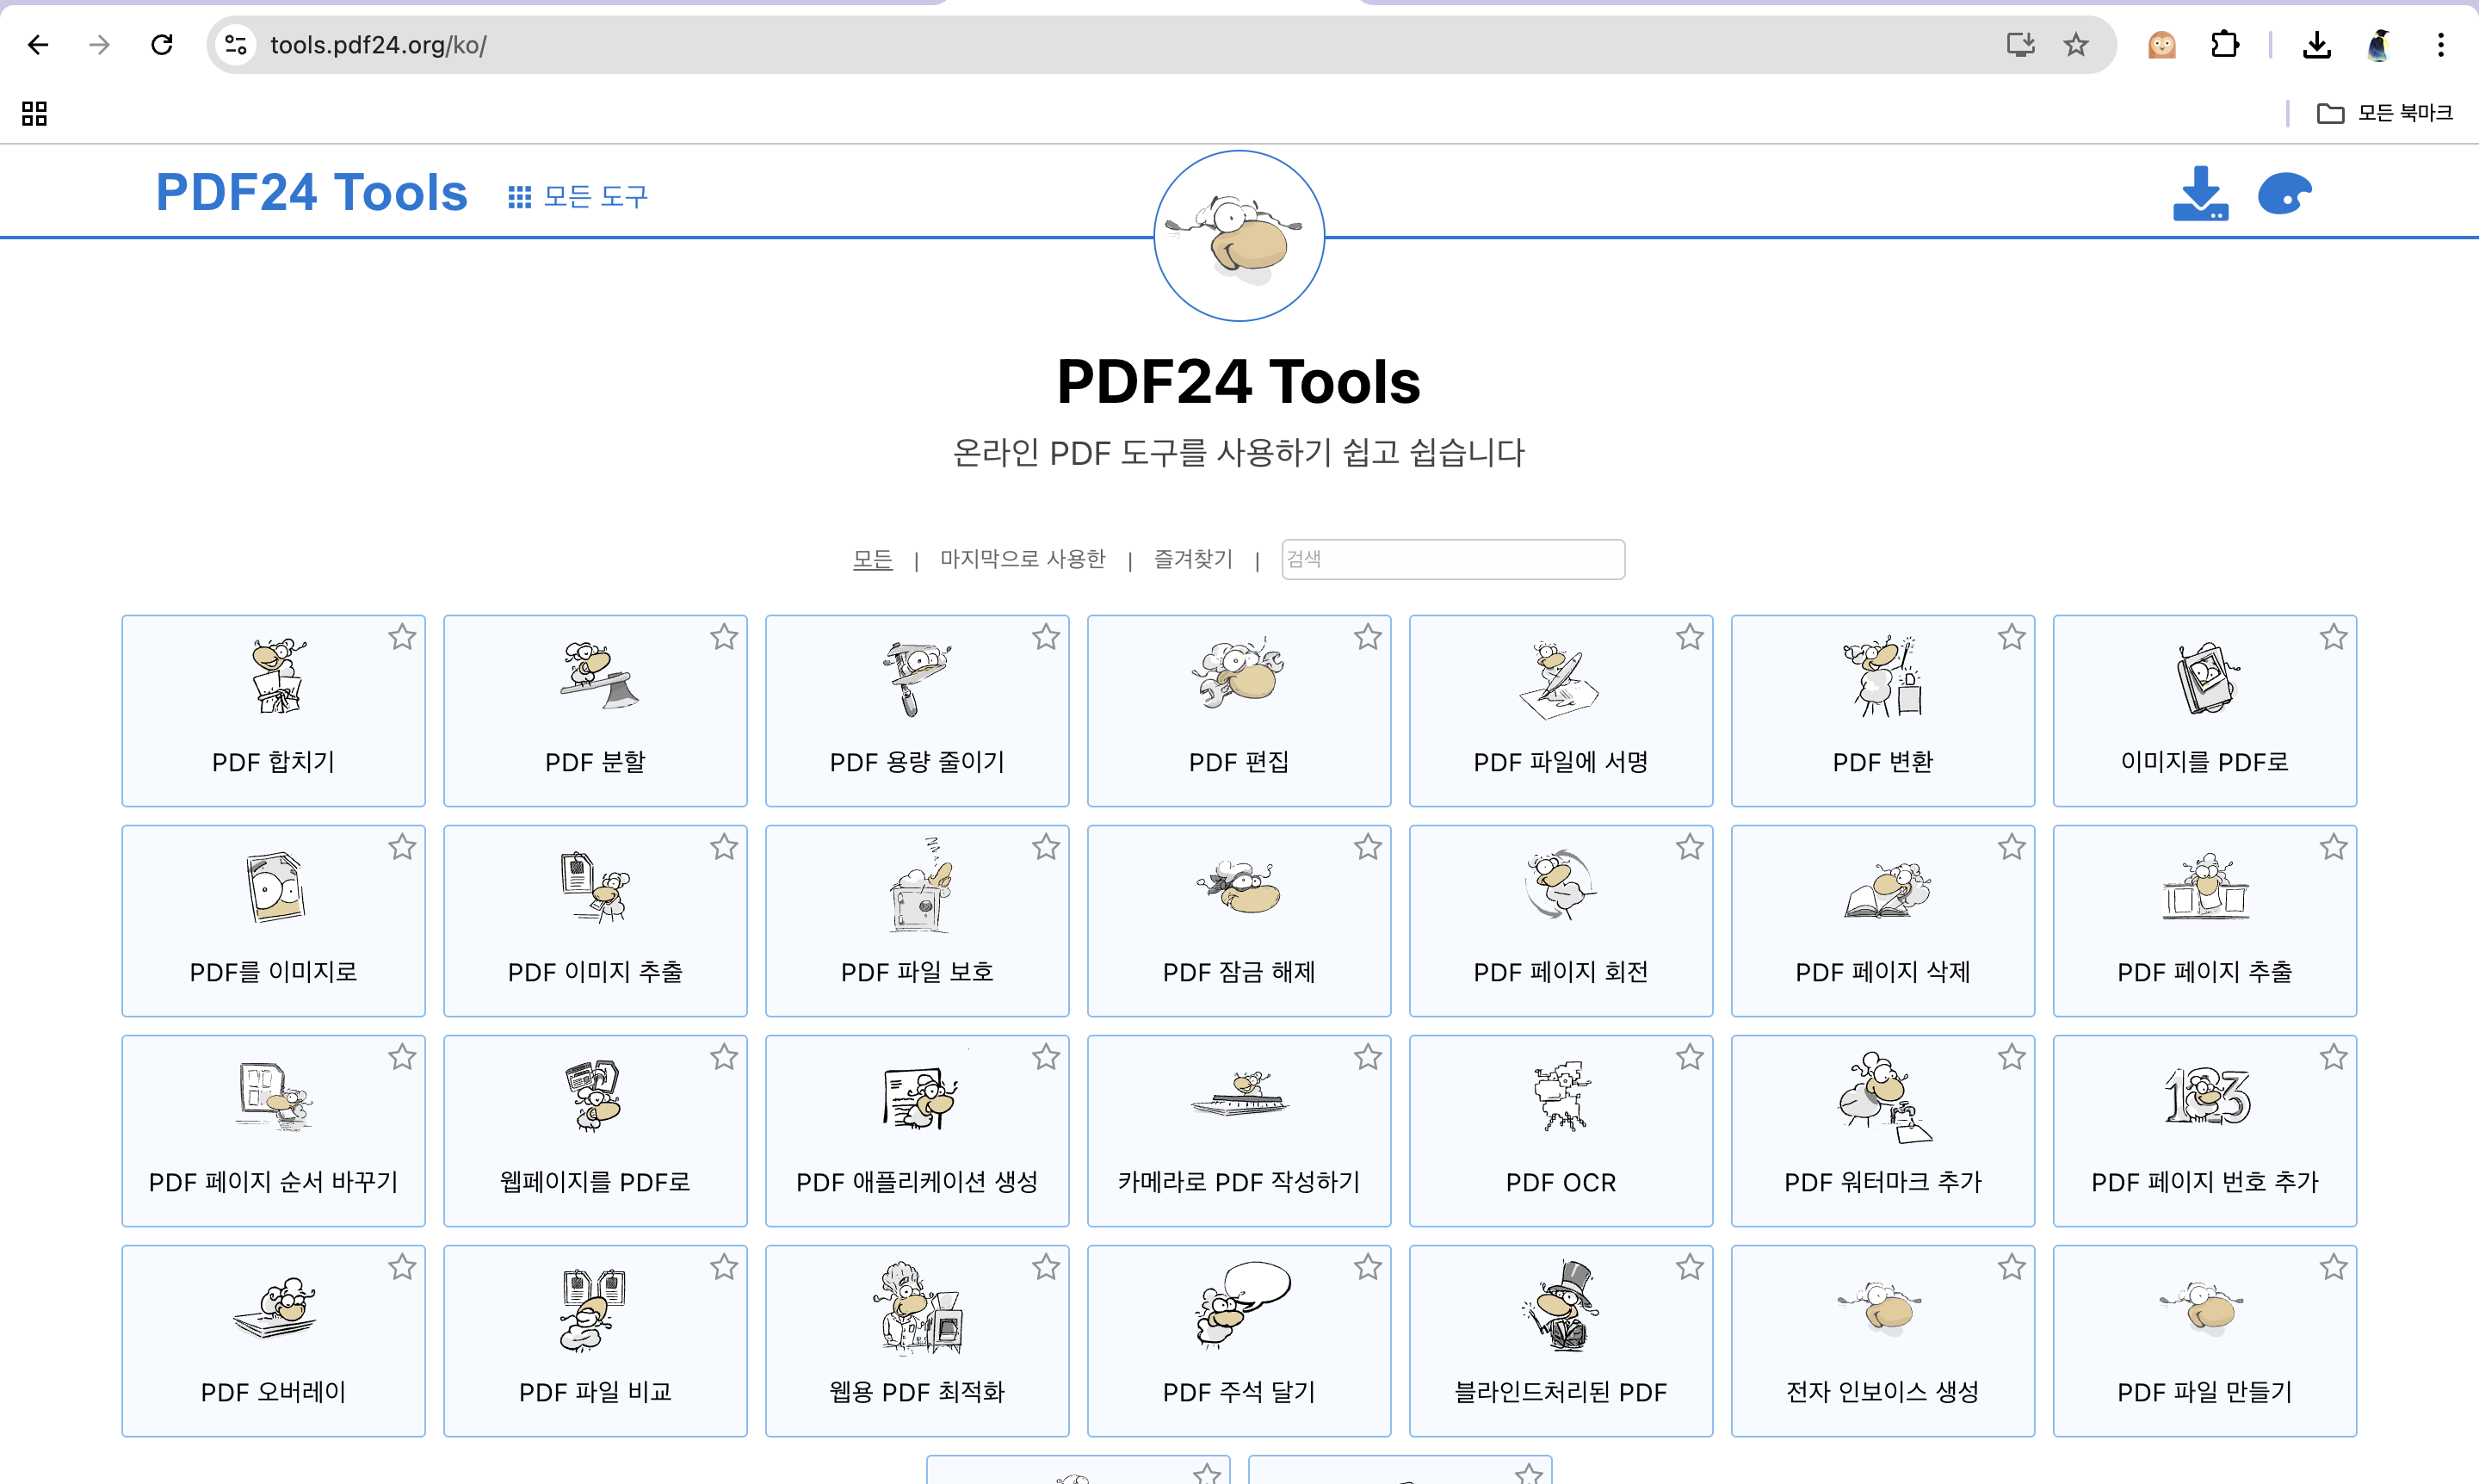Viewport: 2479px width, 1484px height.
Task: Click the 검색 search input field
Action: 1452,559
